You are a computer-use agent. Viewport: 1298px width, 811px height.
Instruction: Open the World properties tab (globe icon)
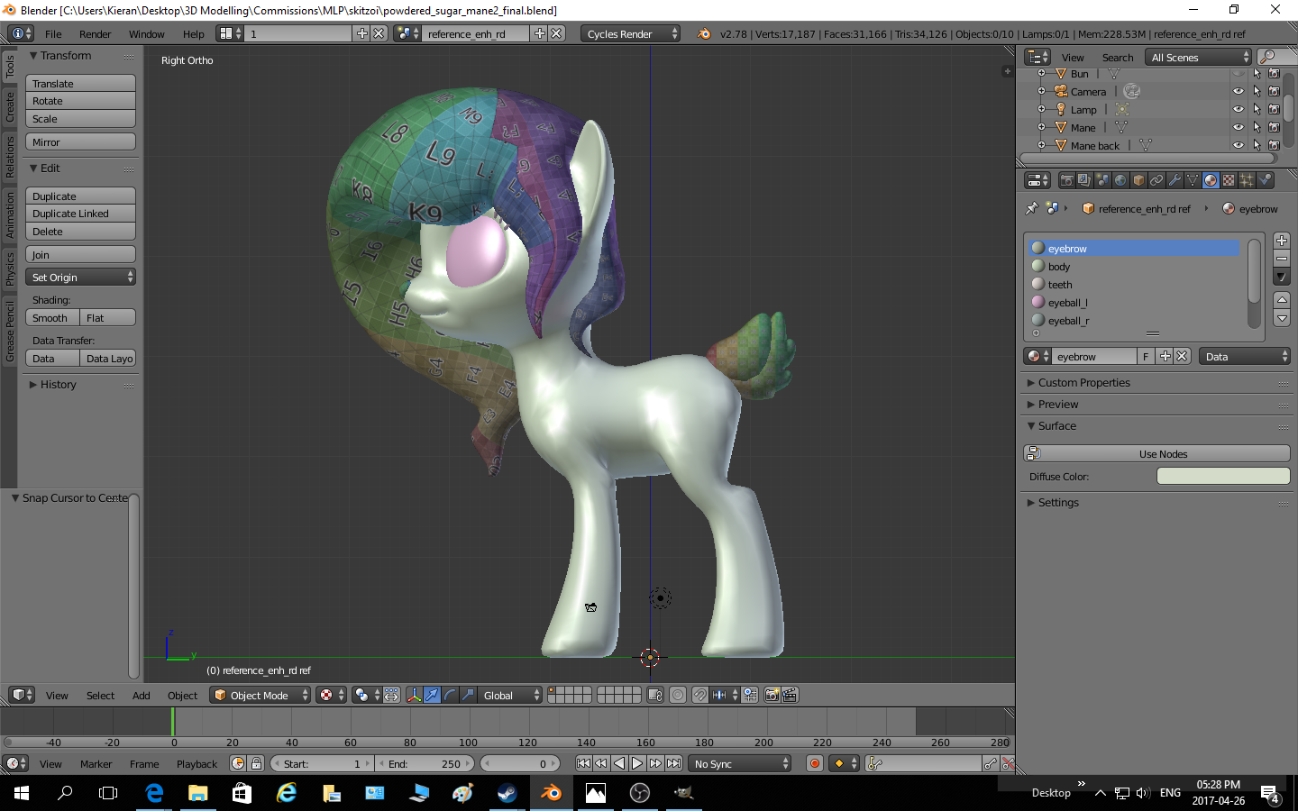(x=1120, y=180)
